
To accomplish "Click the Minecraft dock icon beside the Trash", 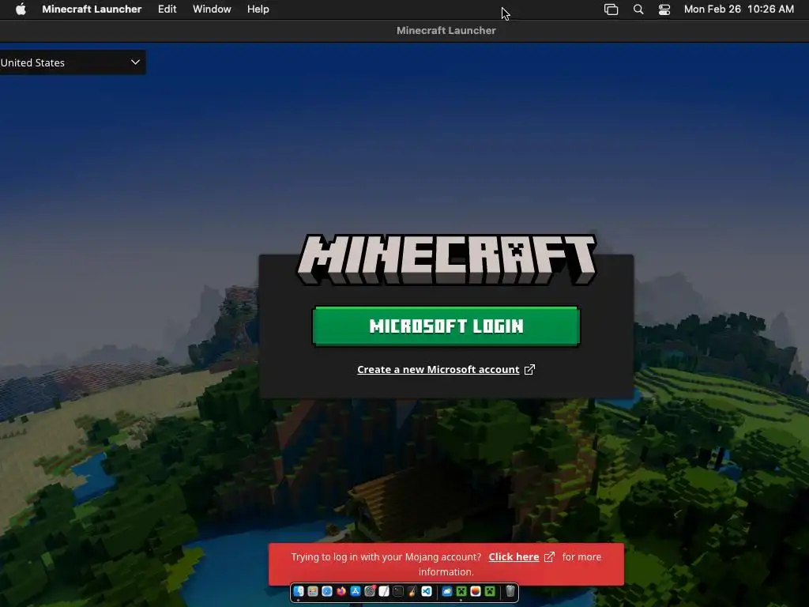I will (490, 591).
